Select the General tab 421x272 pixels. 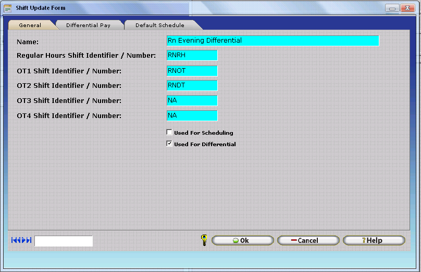(30, 25)
